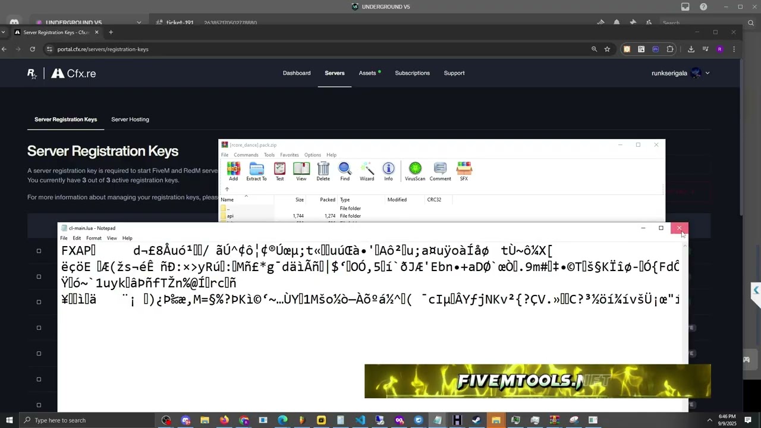Open Discord help question-mark icon

point(703,7)
